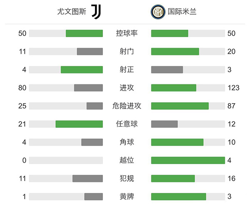Click Inter Milan green shots bar
The width and height of the screenshot is (250, 205).
tap(175, 51)
